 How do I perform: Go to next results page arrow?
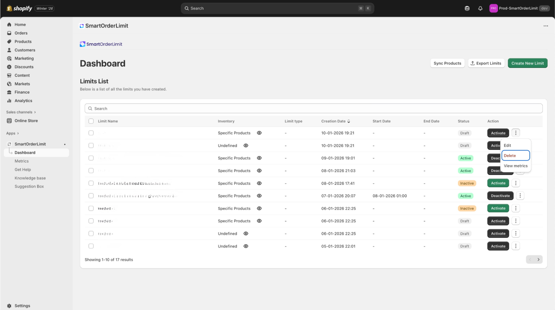tap(538, 259)
